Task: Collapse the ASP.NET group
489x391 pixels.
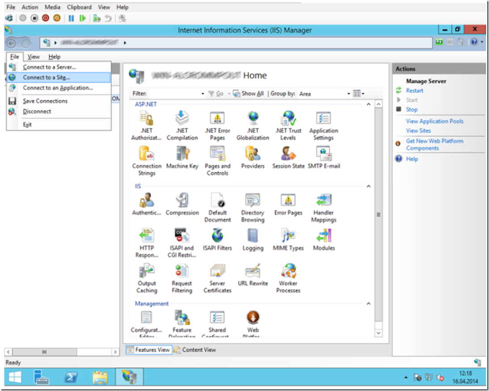Action: pyautogui.click(x=368, y=104)
